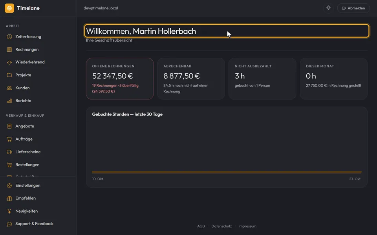Open the AGB footer link
Image resolution: width=377 pixels, height=235 pixels.
coord(201,226)
